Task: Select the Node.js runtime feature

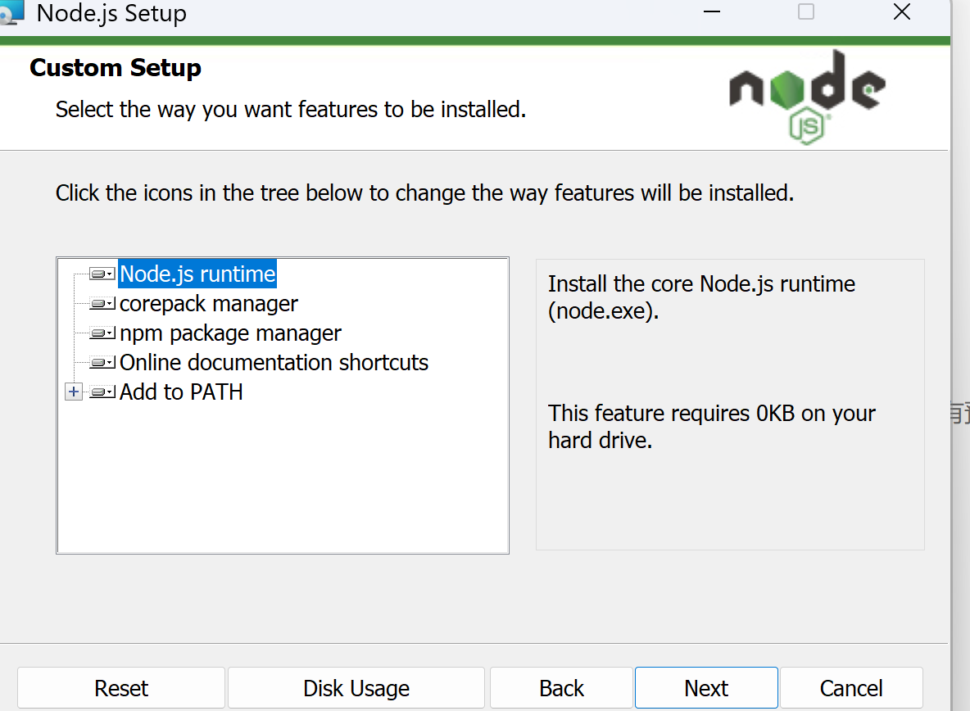Action: click(197, 274)
